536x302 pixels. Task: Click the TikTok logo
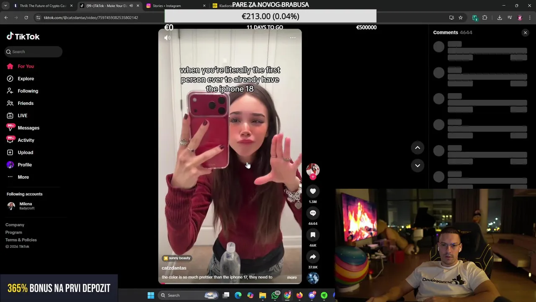[23, 36]
